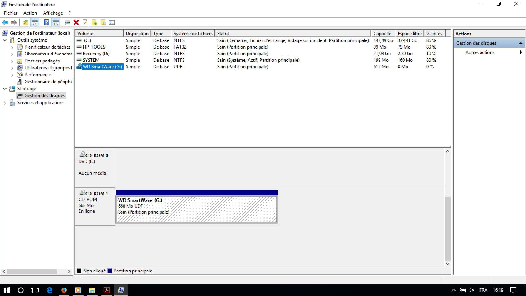This screenshot has height=296, width=526.
Task: Click the disk view vertical scrollbar down arrow
Action: (447, 264)
